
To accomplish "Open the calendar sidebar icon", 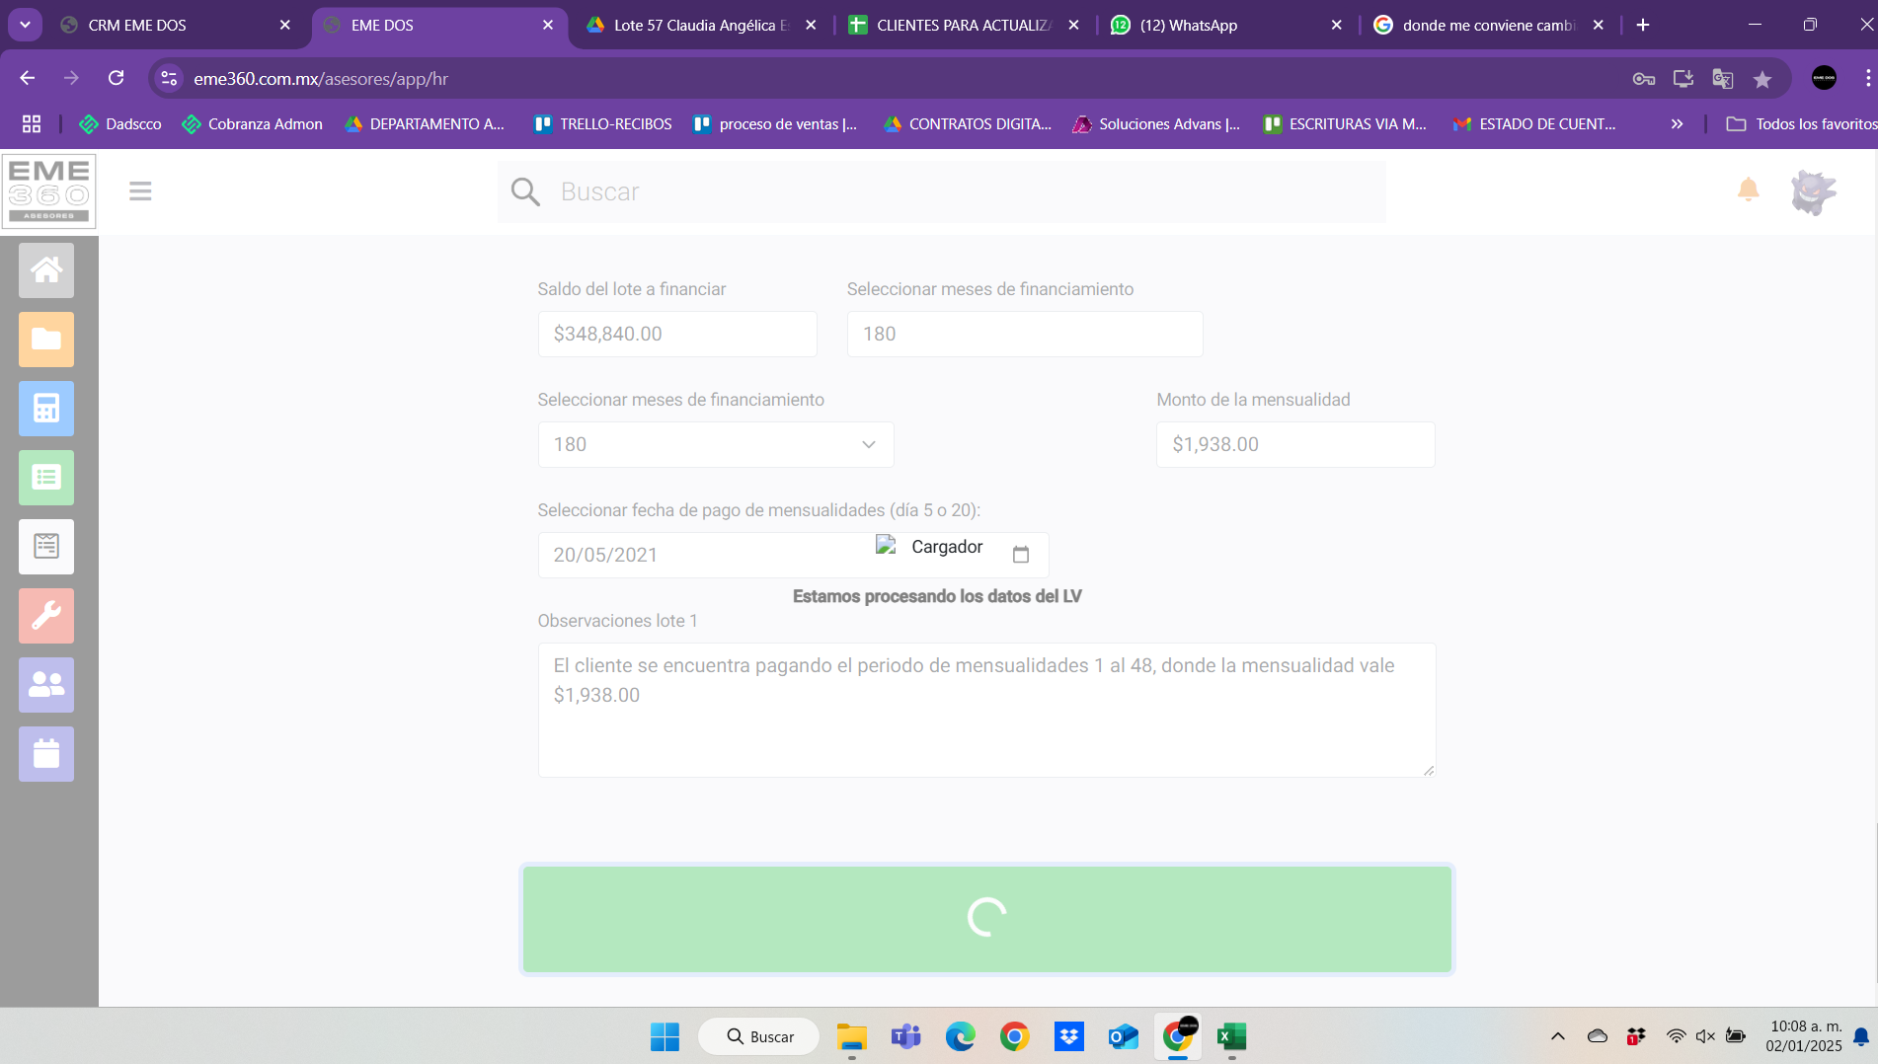I will 46,754.
